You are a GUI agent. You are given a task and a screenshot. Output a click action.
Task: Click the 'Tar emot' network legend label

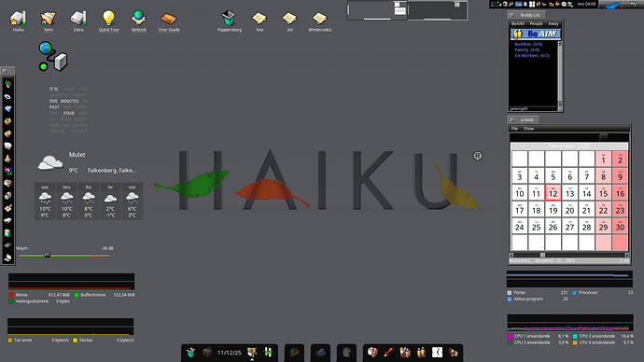tap(23, 340)
